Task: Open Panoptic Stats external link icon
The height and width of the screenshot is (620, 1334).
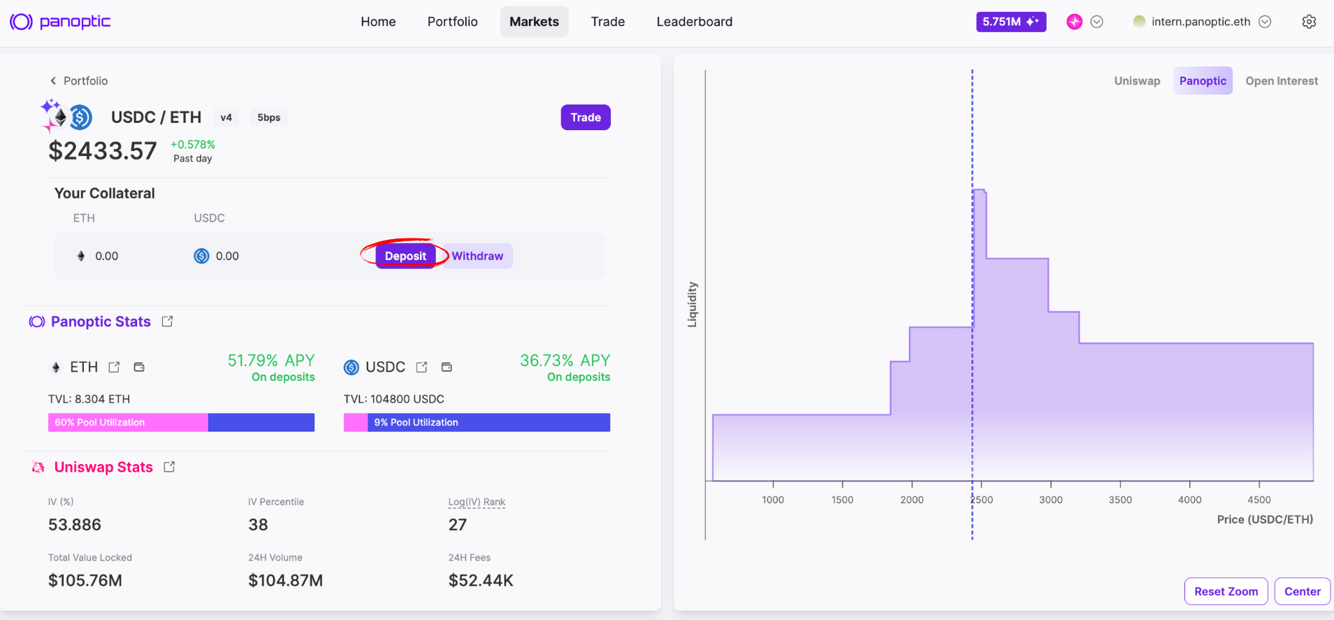Action: [x=167, y=322]
